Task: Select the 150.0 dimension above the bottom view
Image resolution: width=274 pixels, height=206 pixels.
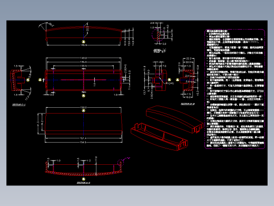Action: click(83, 107)
